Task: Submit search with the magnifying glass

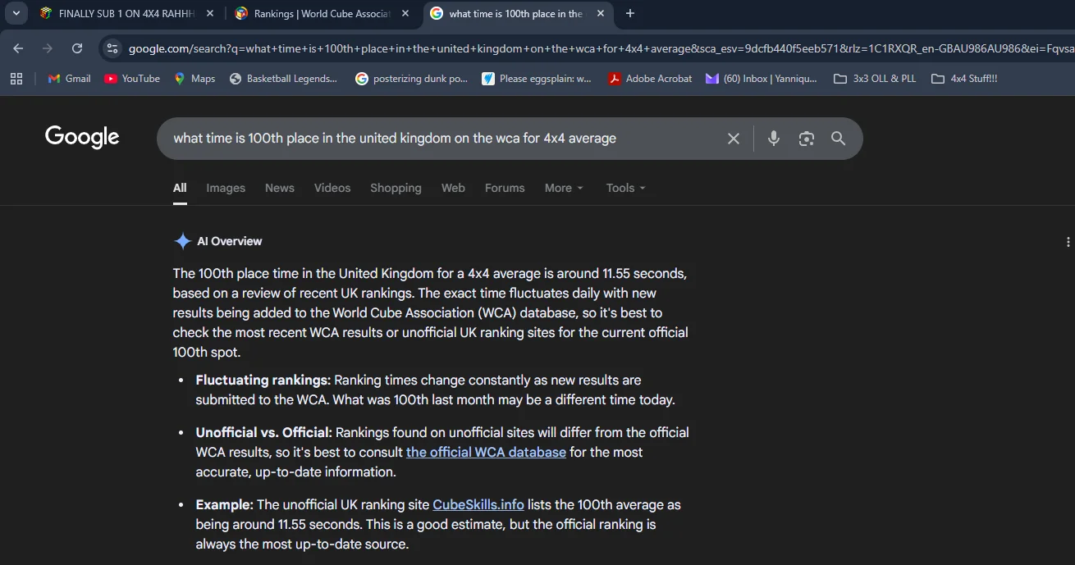Action: coord(838,139)
